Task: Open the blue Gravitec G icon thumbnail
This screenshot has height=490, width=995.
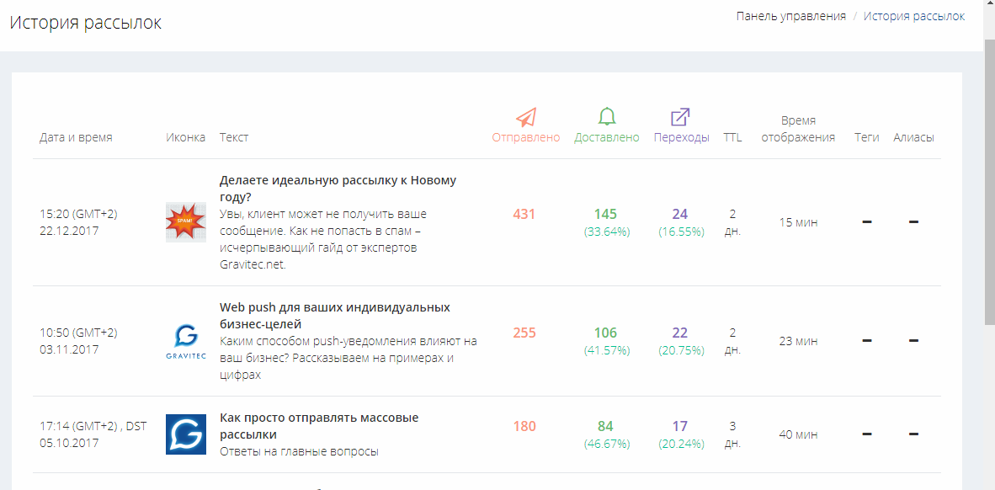Action: [186, 434]
